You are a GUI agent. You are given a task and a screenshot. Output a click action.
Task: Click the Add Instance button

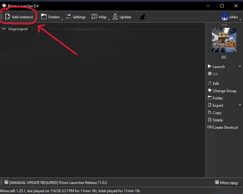tap(19, 17)
